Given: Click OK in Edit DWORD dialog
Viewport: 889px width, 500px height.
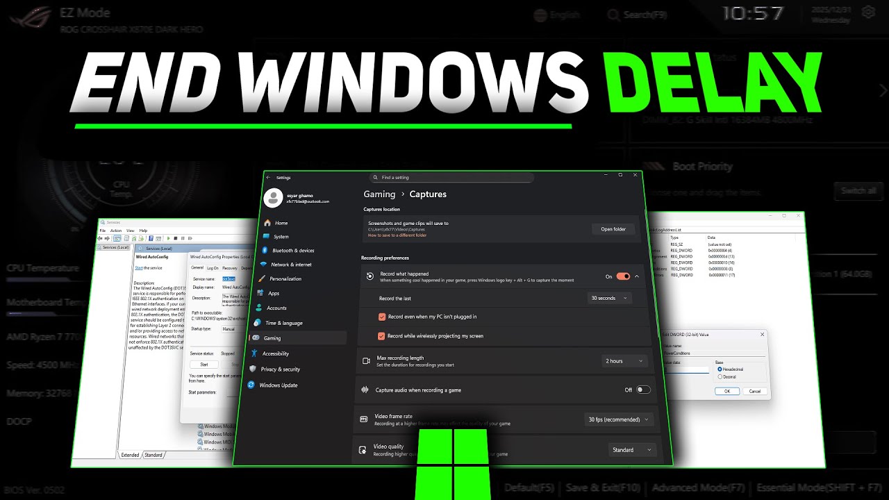Looking at the screenshot, I should click(726, 391).
